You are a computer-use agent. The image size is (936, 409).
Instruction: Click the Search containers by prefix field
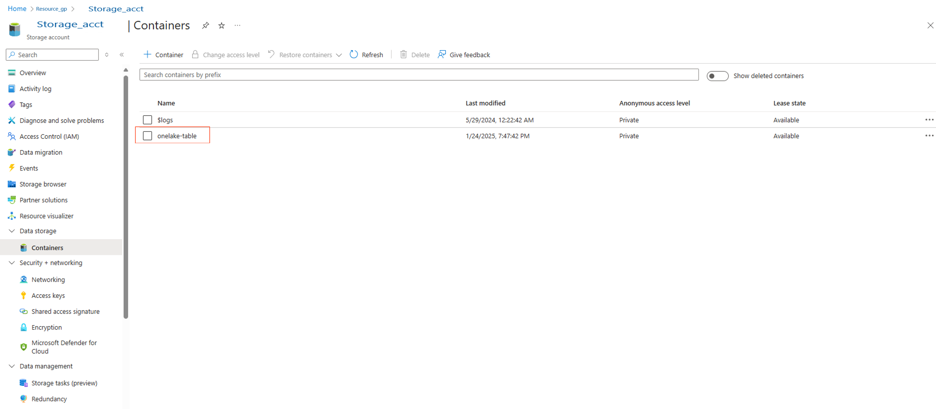(x=419, y=75)
